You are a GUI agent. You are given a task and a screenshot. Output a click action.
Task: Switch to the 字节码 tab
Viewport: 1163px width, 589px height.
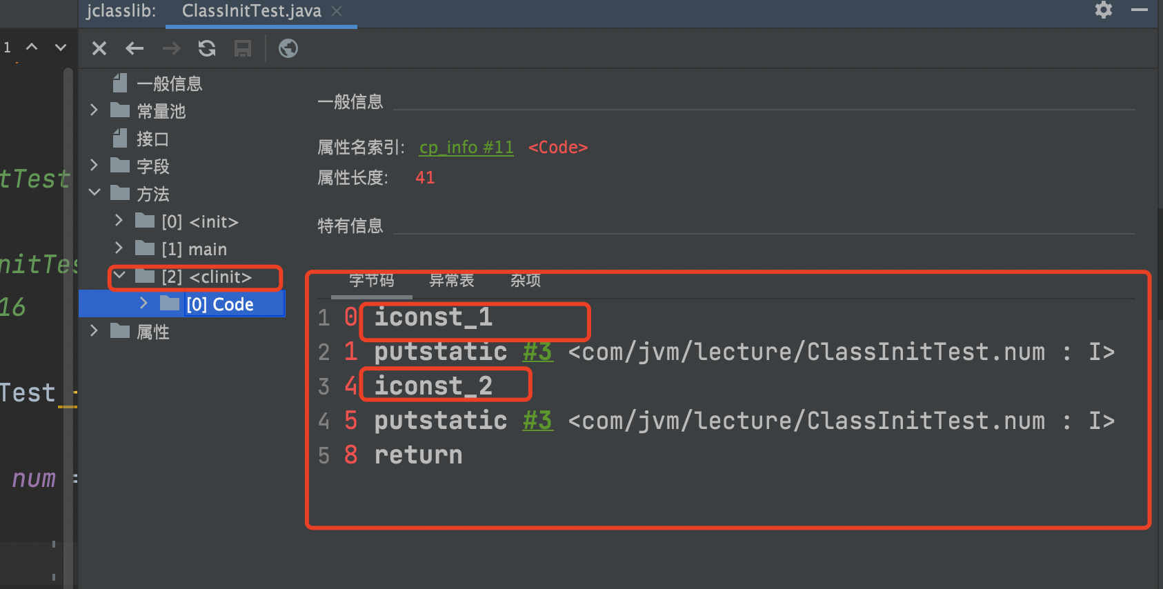(x=371, y=281)
